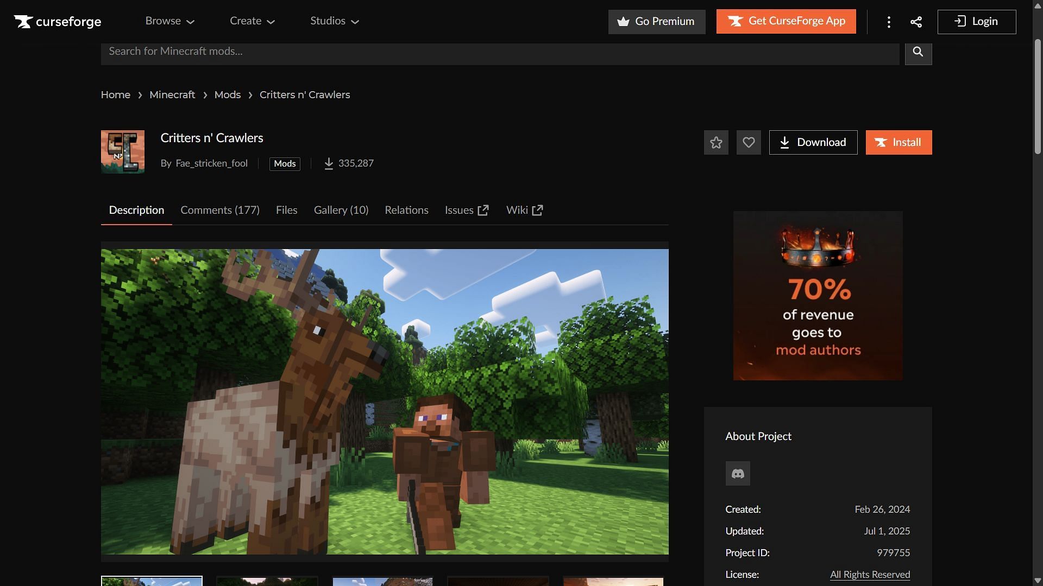Click the heart favorite icon
This screenshot has width=1043, height=586.
tap(749, 143)
